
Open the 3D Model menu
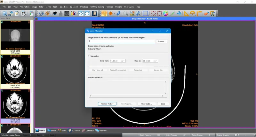tap(74, 7)
